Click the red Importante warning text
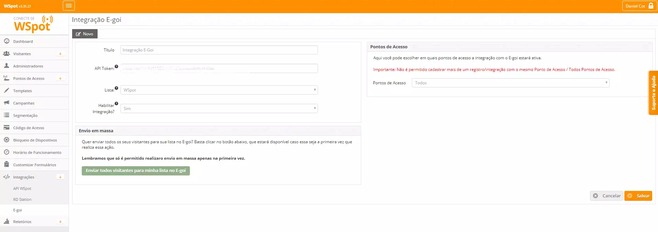Screen dimensions: 658x232 coord(494,70)
